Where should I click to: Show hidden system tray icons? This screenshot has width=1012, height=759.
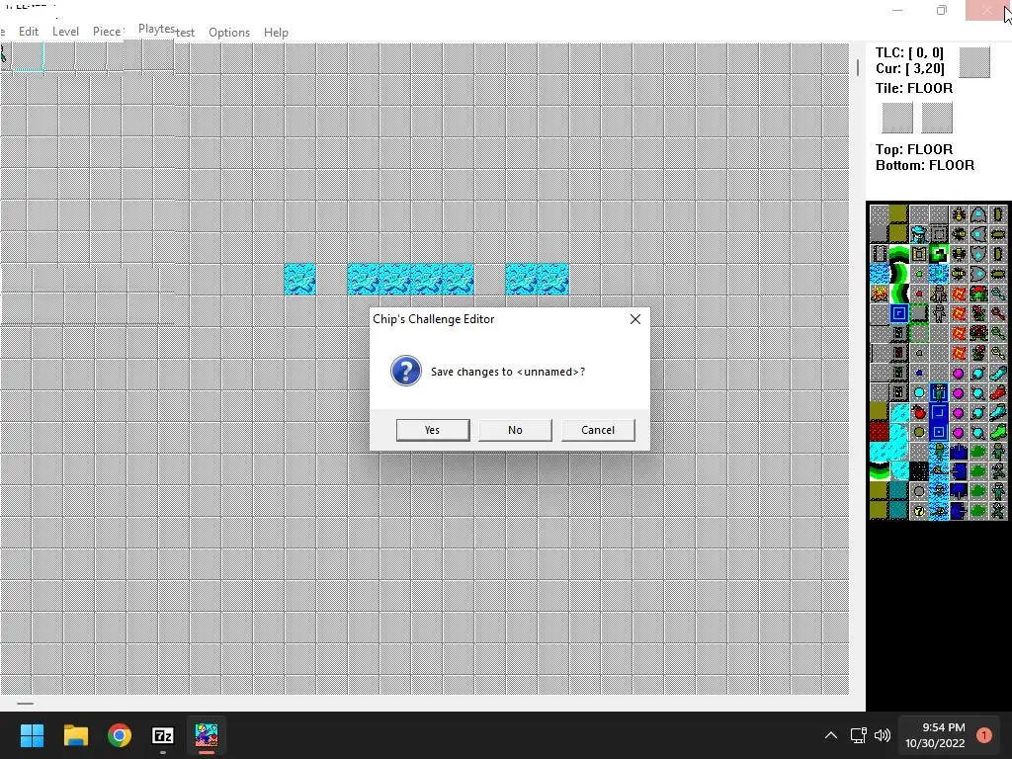coord(830,735)
